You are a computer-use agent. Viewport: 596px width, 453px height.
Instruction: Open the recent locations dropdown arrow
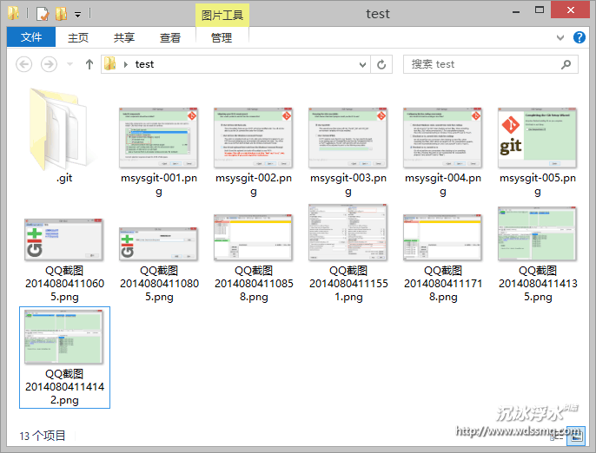[70, 64]
